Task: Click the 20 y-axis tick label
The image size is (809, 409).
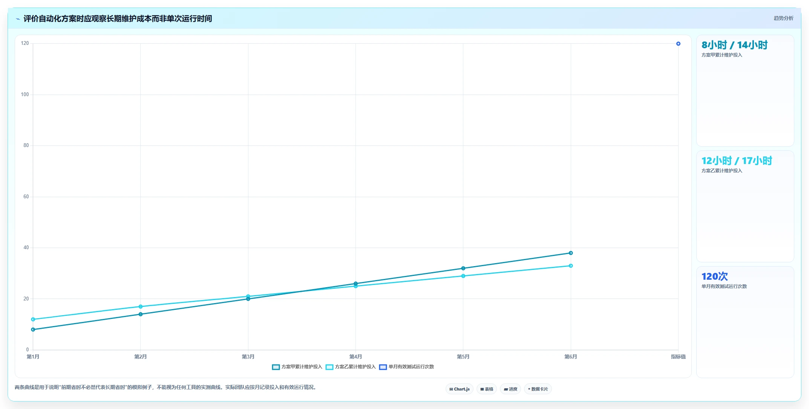Action: click(x=26, y=299)
